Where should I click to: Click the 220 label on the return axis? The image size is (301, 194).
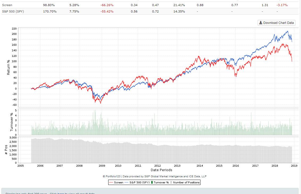(x=14, y=29)
